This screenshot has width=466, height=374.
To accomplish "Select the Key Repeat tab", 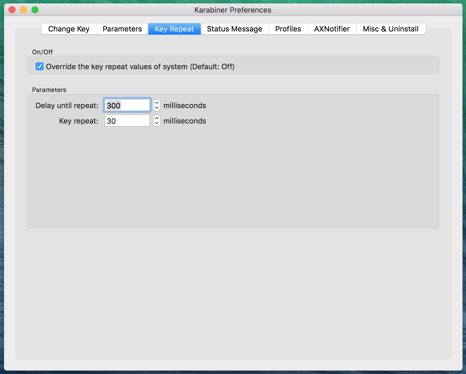I will point(174,29).
